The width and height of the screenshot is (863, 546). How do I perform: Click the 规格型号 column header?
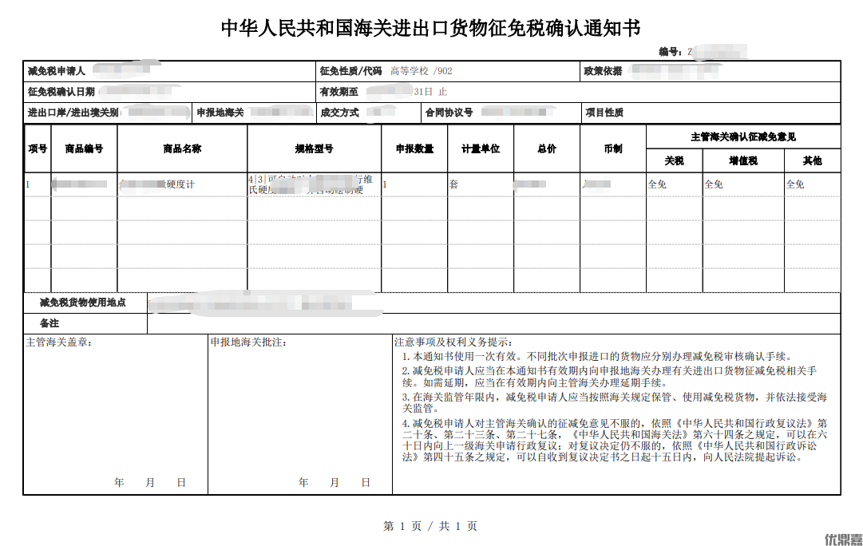(x=314, y=148)
